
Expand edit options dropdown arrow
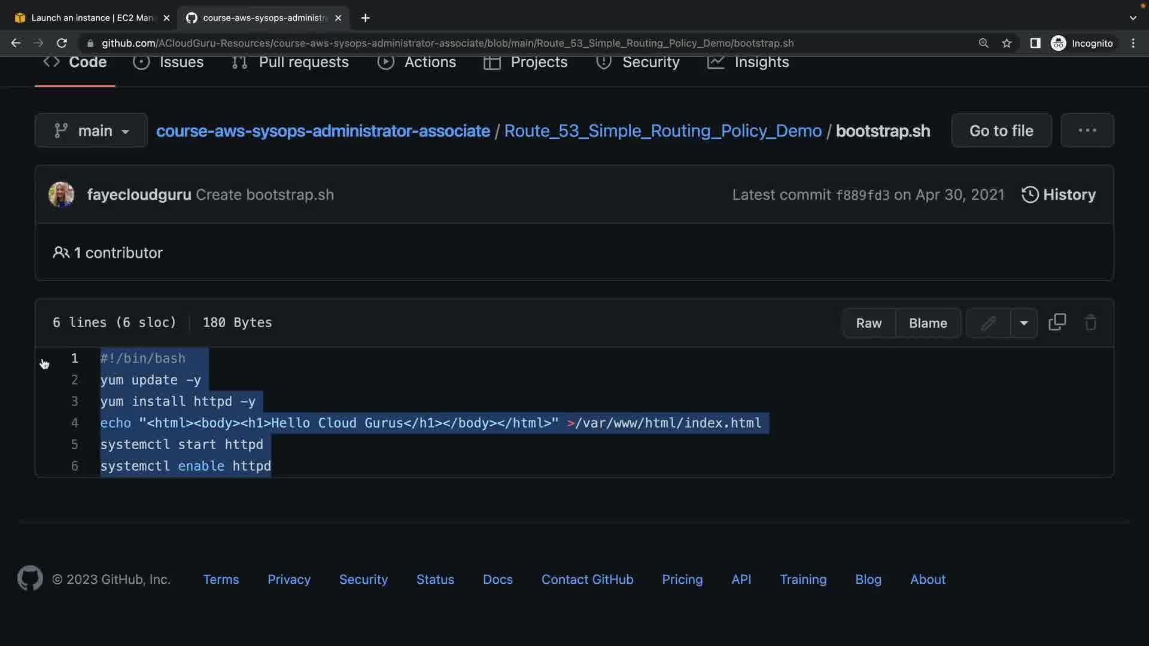click(x=1024, y=323)
